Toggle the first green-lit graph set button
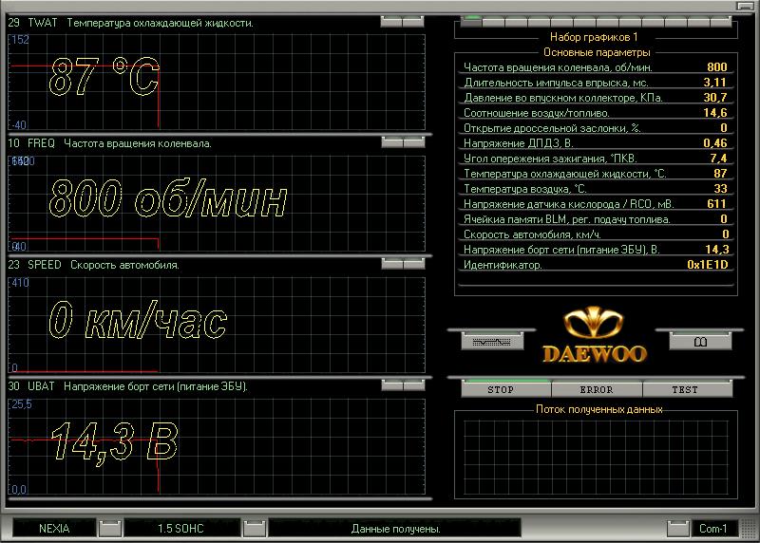Screen dimensions: 760x543 click(x=471, y=21)
